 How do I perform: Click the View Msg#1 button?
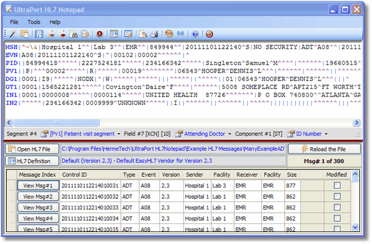click(38, 185)
